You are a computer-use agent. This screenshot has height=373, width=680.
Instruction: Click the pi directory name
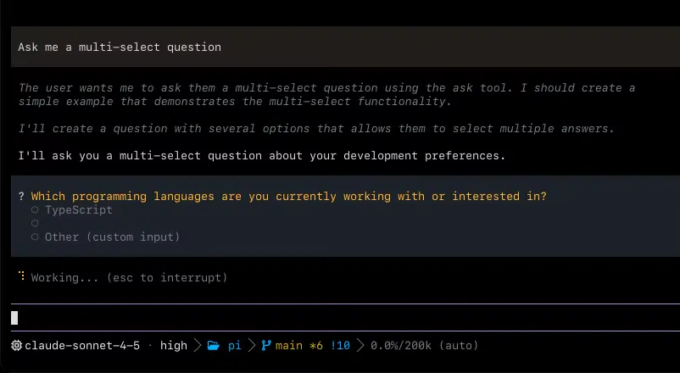(234, 346)
